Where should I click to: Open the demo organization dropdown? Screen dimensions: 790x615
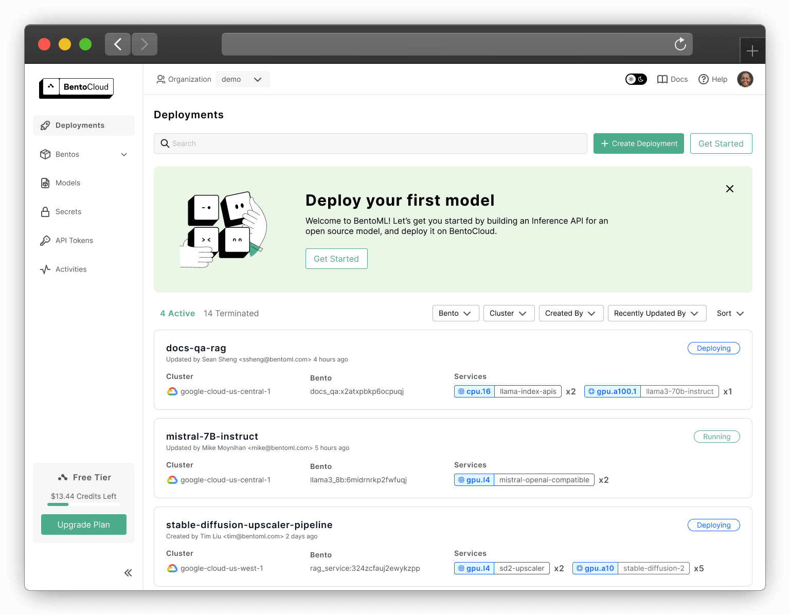tap(242, 79)
